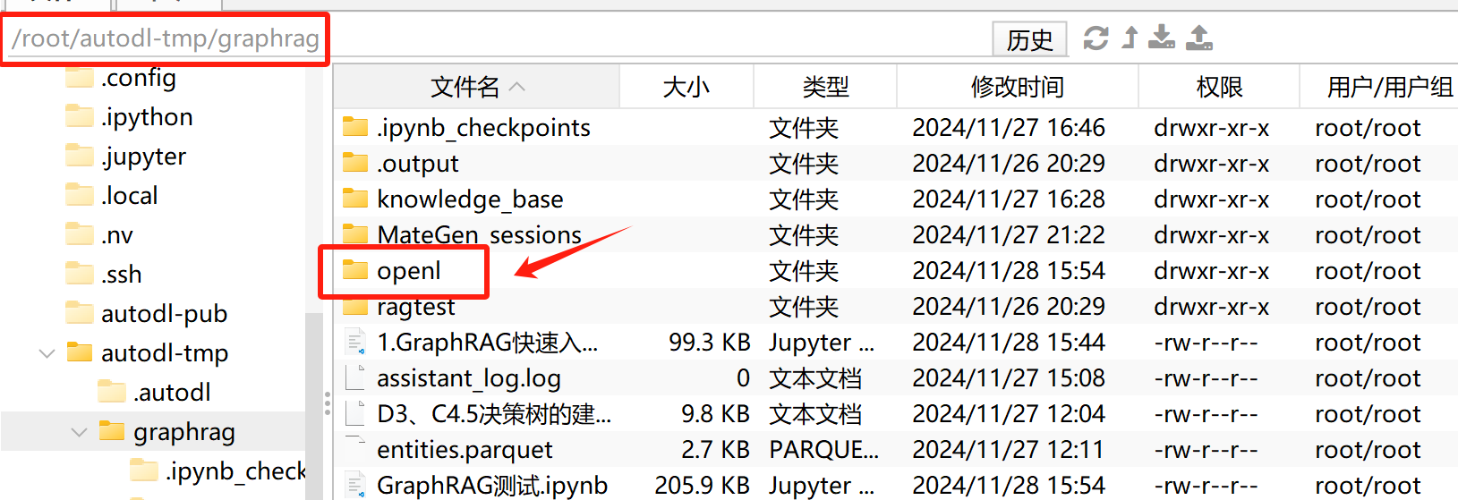Select the .ssh folder in tree
This screenshot has height=500, width=1458.
point(122,275)
